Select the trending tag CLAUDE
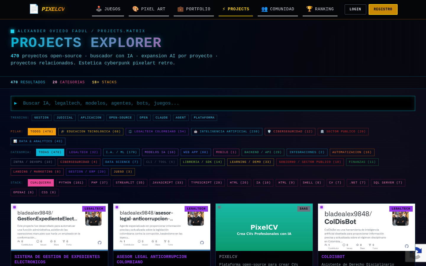426x266 pixels. tap(162, 118)
